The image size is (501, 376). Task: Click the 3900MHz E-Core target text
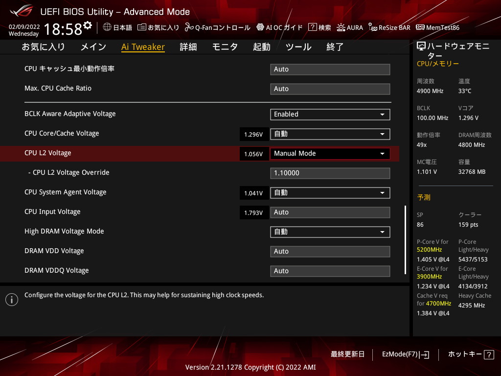[x=429, y=276]
